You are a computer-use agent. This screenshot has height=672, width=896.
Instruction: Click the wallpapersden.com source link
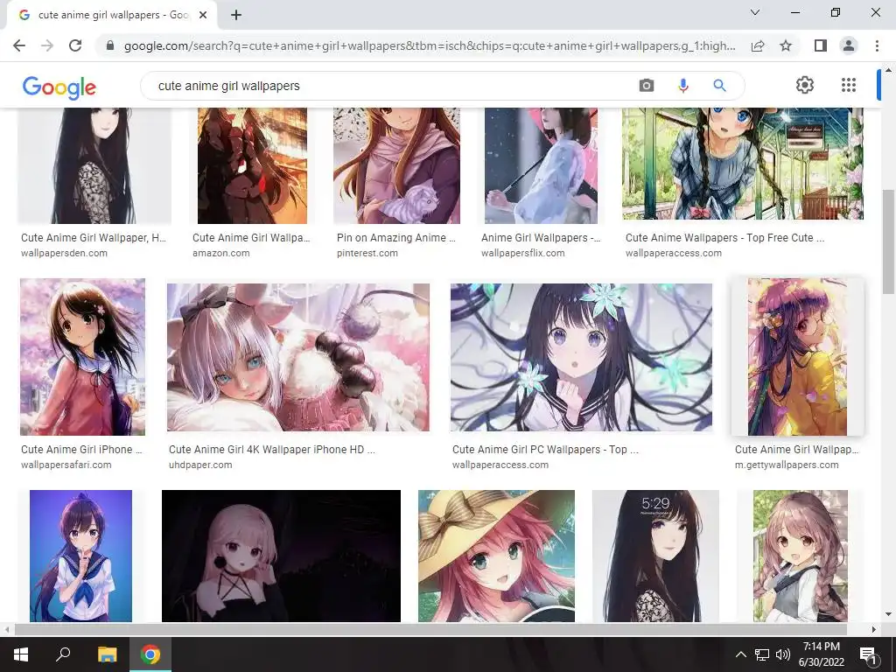click(64, 253)
